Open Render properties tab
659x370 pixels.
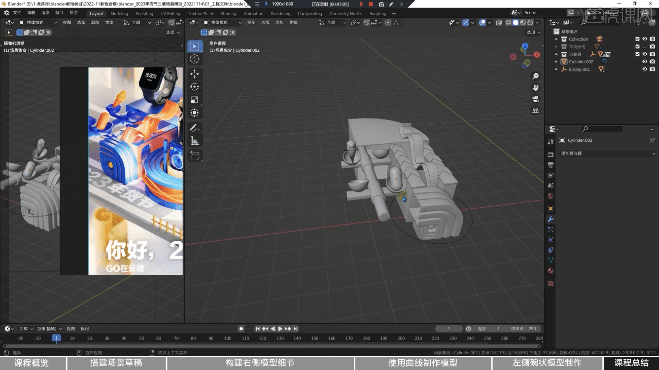551,155
